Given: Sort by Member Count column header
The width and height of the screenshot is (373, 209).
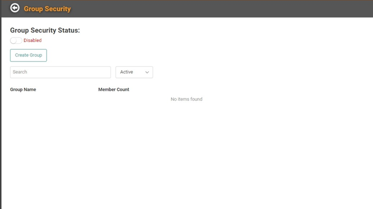Looking at the screenshot, I should tap(114, 90).
